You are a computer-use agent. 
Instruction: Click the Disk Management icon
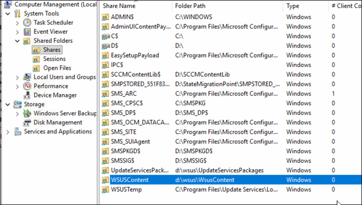[27, 123]
